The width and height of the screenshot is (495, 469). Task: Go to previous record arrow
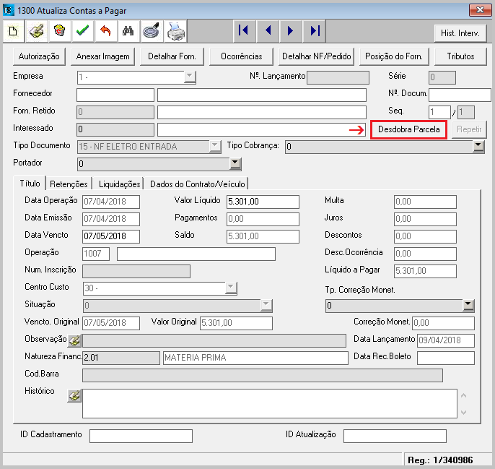pos(268,31)
